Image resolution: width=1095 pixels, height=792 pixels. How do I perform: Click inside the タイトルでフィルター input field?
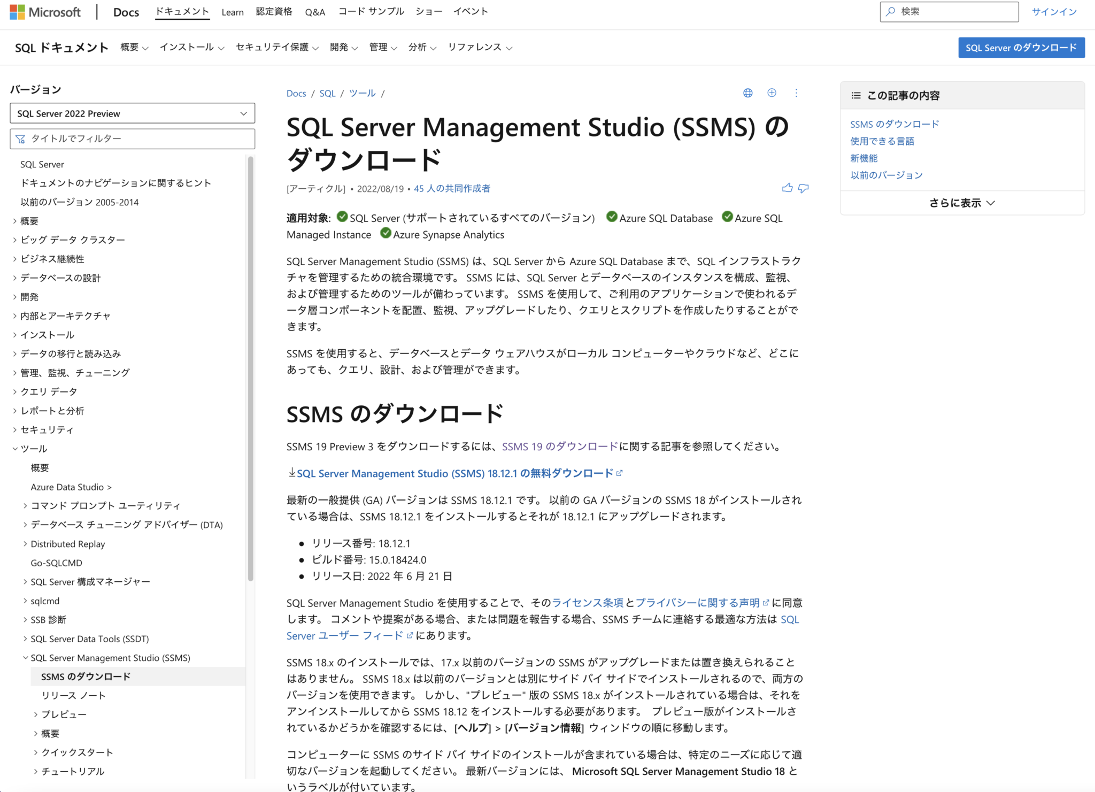[128, 139]
